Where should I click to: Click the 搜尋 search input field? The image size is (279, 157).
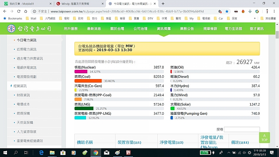(242, 129)
